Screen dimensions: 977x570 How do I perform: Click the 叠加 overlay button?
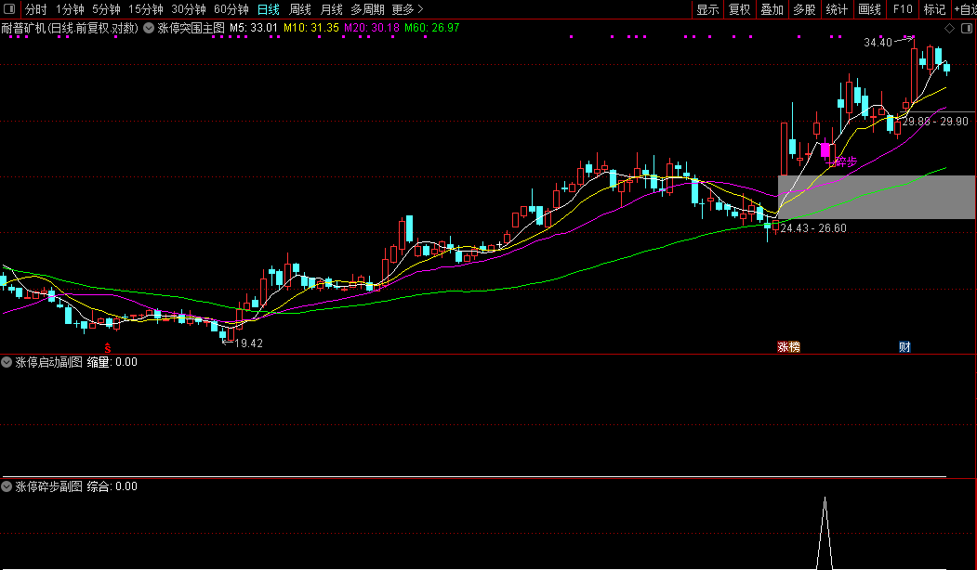coord(772,9)
